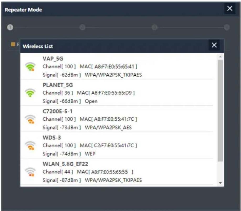The height and width of the screenshot is (211, 241).
Task: Click the PLANET_5G green wifi icon
Action: click(30, 93)
